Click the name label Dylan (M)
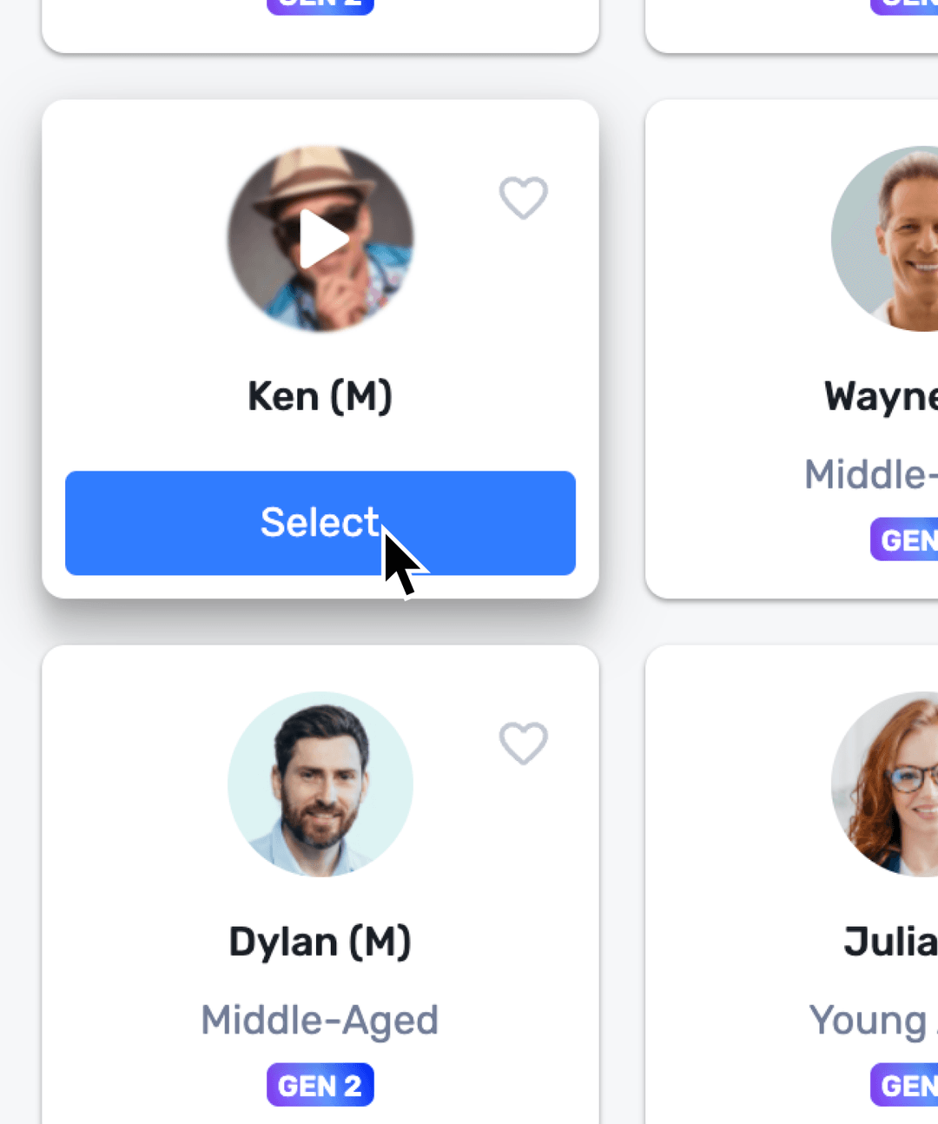The image size is (938, 1124). (x=320, y=941)
